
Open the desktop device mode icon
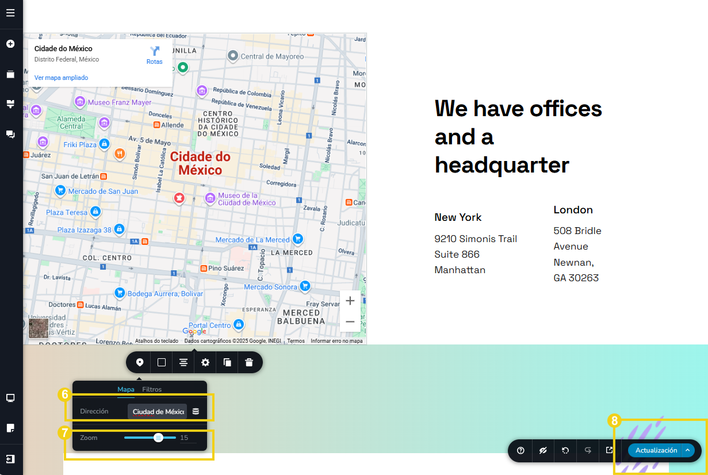[10, 398]
